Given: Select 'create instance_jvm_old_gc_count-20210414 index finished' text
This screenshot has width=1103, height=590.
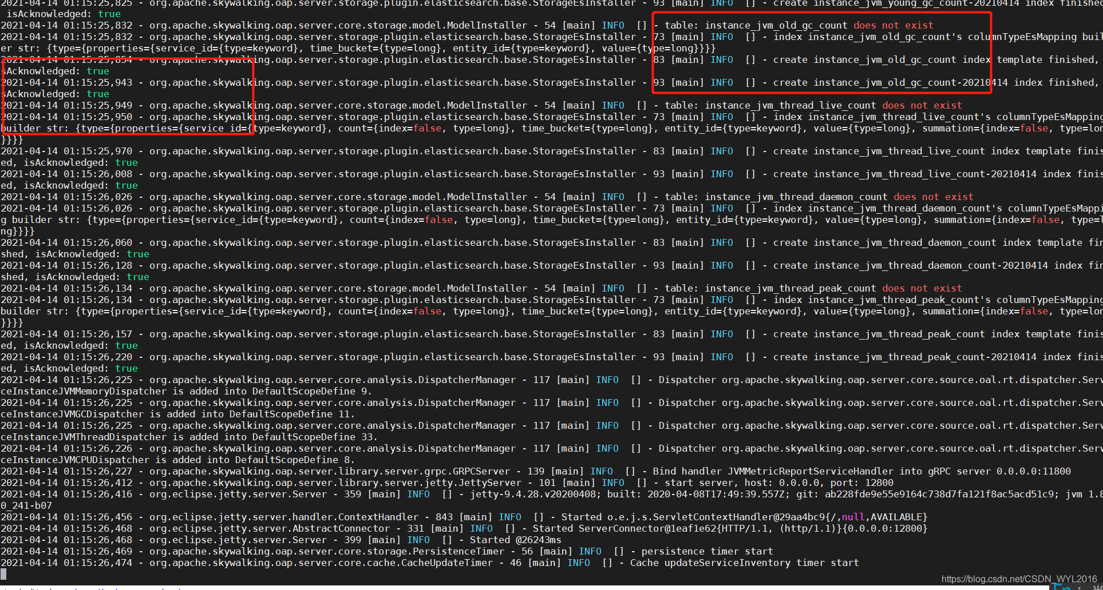Looking at the screenshot, I should pyautogui.click(x=934, y=82).
